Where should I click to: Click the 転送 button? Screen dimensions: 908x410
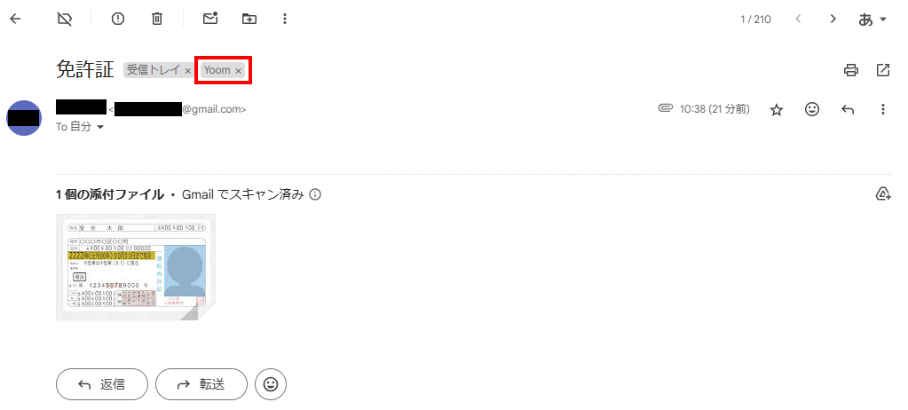pyautogui.click(x=201, y=384)
